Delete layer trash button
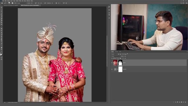Image resolution: width=188 pixels, height=106 pixels. point(185,102)
